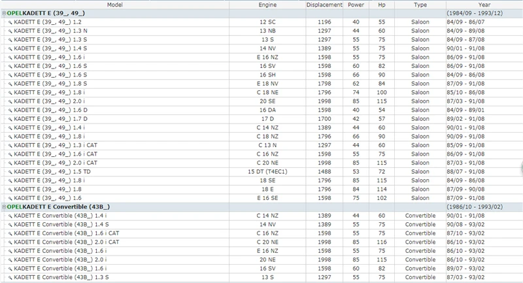Click magnifier icon for saloon 1.6 i CAT

(10, 154)
